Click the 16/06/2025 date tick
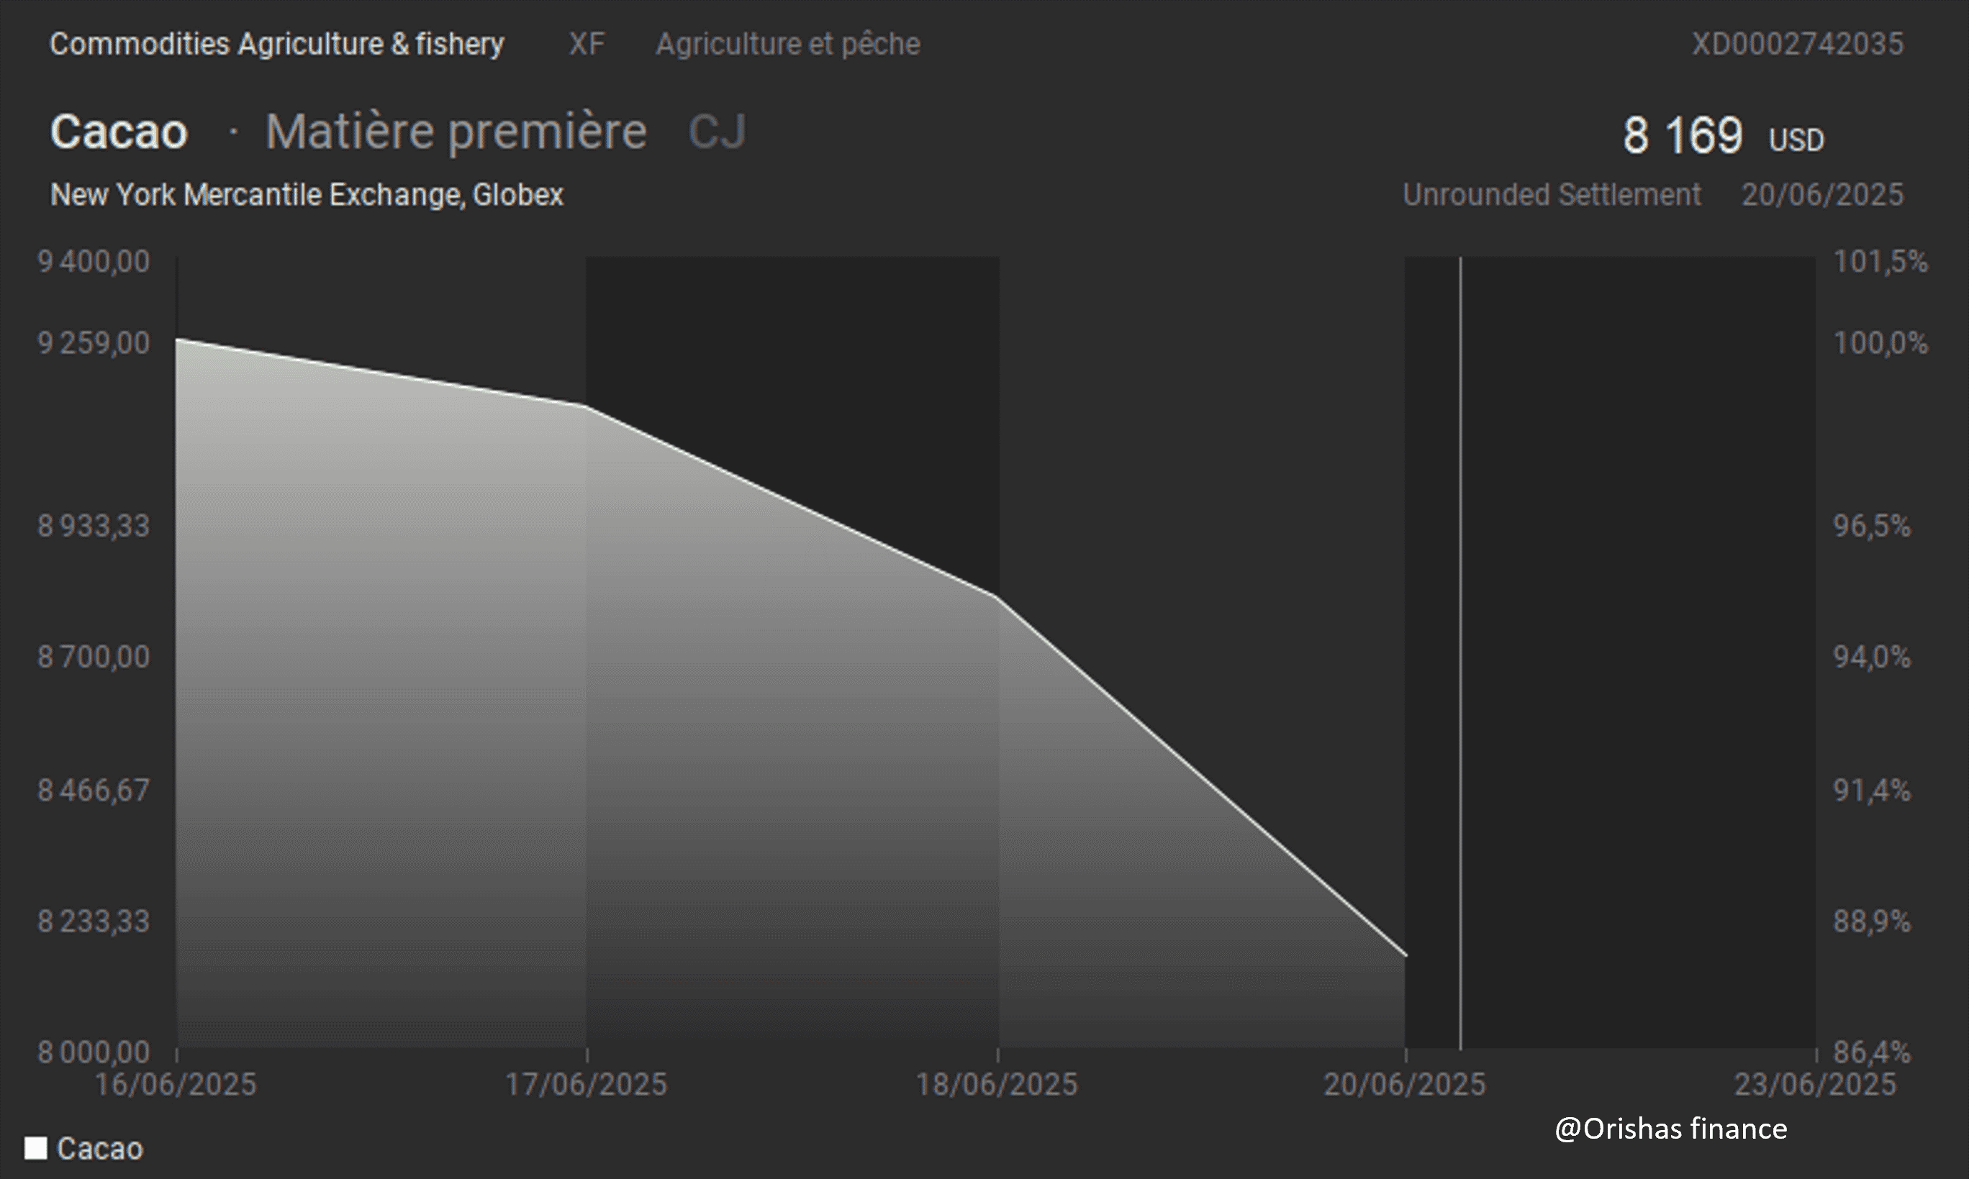Screen dimensions: 1969x1179 176,1085
